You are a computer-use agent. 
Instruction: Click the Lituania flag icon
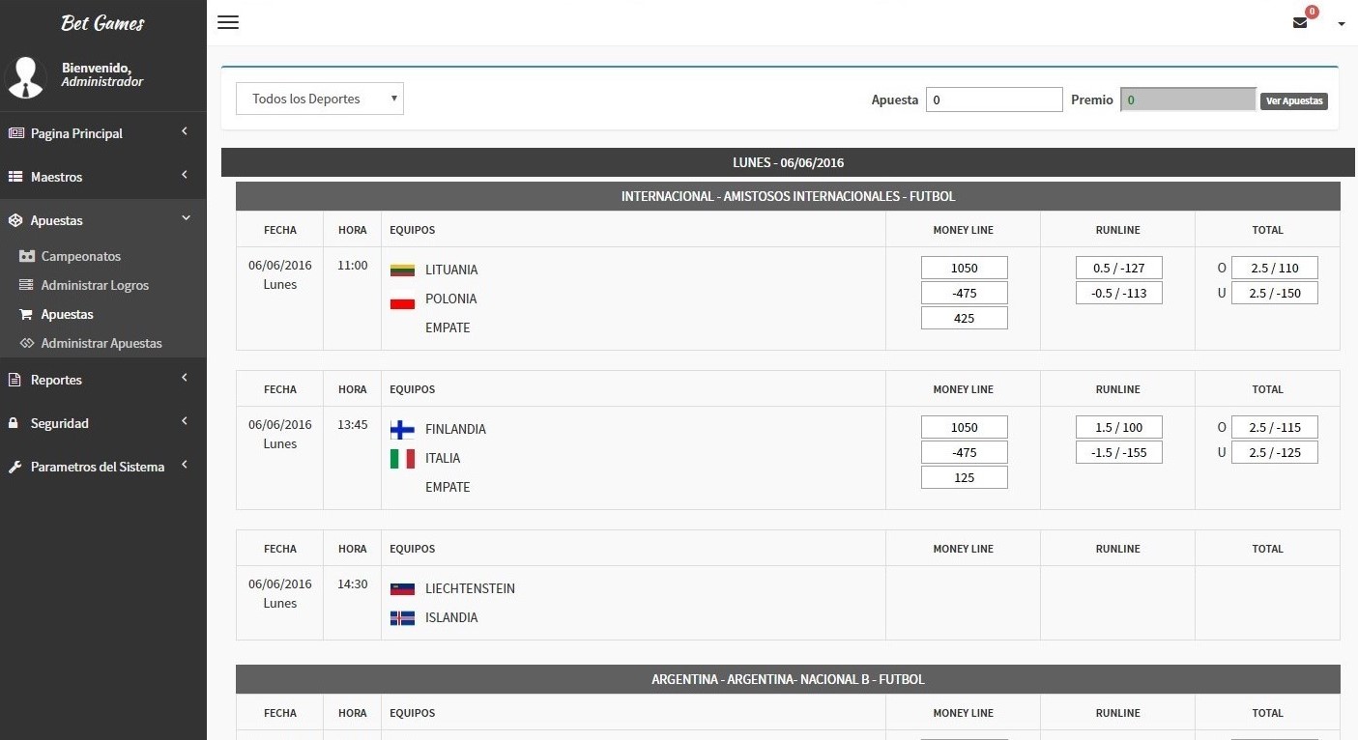pos(402,270)
